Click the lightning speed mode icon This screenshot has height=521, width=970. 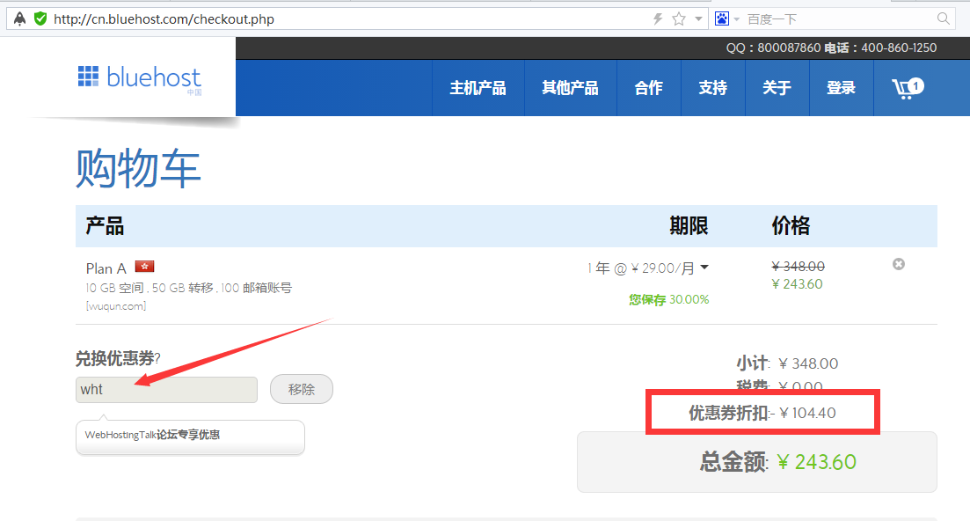658,19
